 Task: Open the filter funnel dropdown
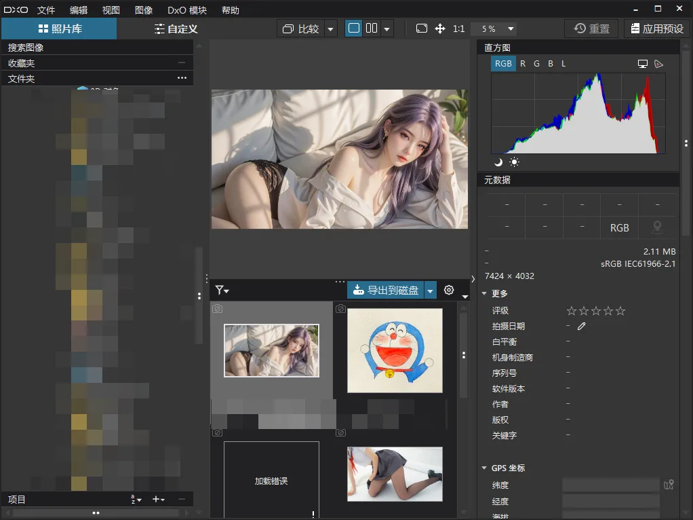coord(222,291)
